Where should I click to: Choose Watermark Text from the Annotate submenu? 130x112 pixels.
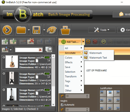pos(98,58)
